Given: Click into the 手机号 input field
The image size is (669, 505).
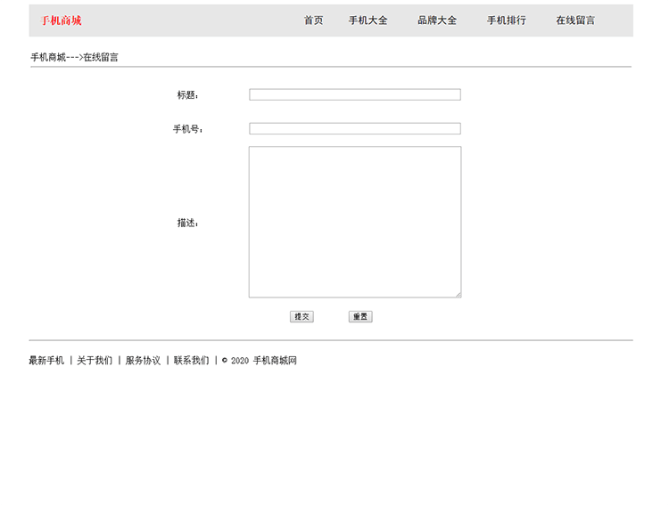Looking at the screenshot, I should (x=354, y=128).
